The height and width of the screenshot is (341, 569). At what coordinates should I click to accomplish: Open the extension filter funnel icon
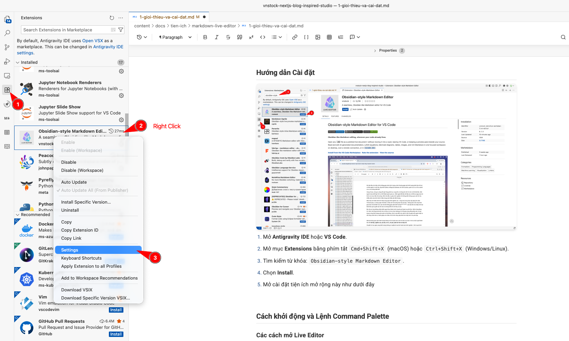click(121, 30)
